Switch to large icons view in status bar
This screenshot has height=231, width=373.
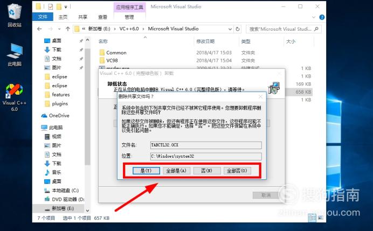click(321, 218)
